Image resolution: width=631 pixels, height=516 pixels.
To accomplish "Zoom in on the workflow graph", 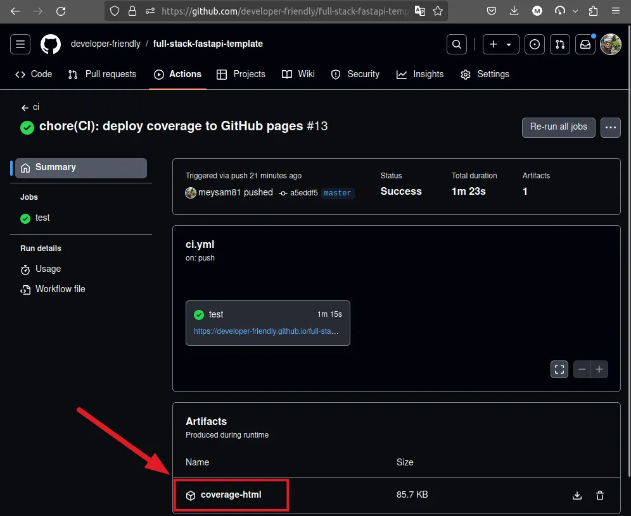I will coord(599,369).
